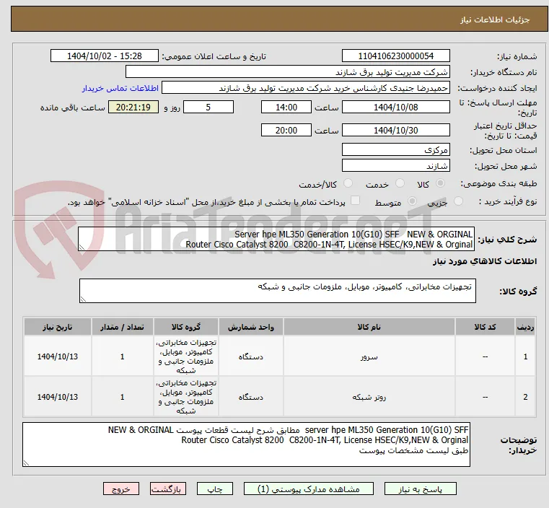Click the resize handle of شرح کلی نیاز box
The width and height of the screenshot is (549, 508).
coord(82,248)
